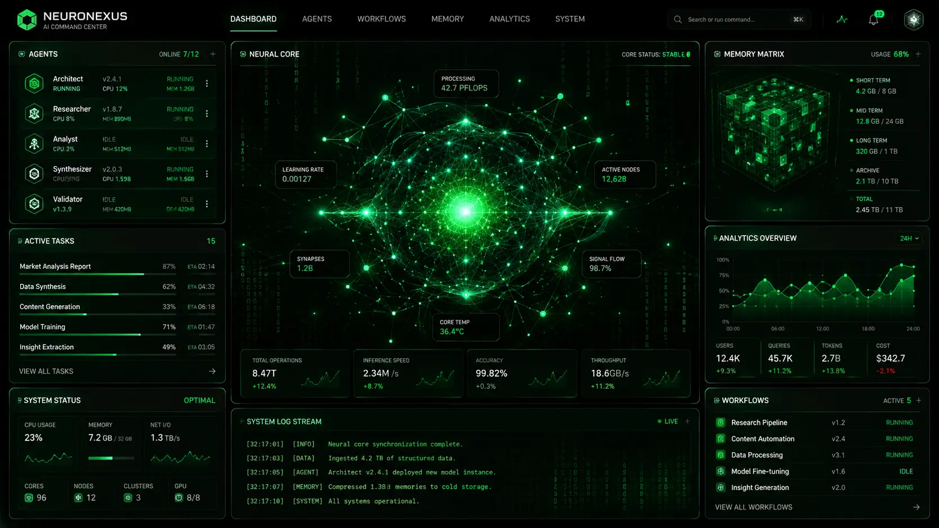
Task: Click the Research Pipeline workflow icon
Action: pos(721,423)
